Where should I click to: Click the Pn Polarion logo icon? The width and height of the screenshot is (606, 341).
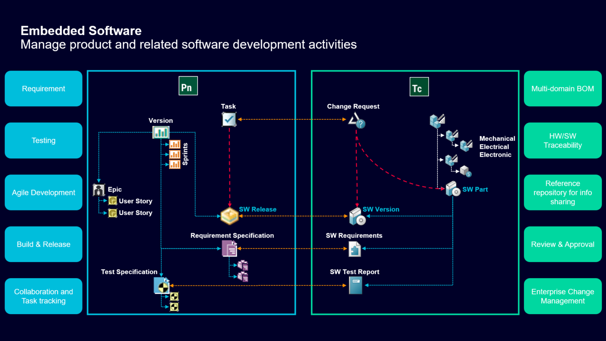188,86
